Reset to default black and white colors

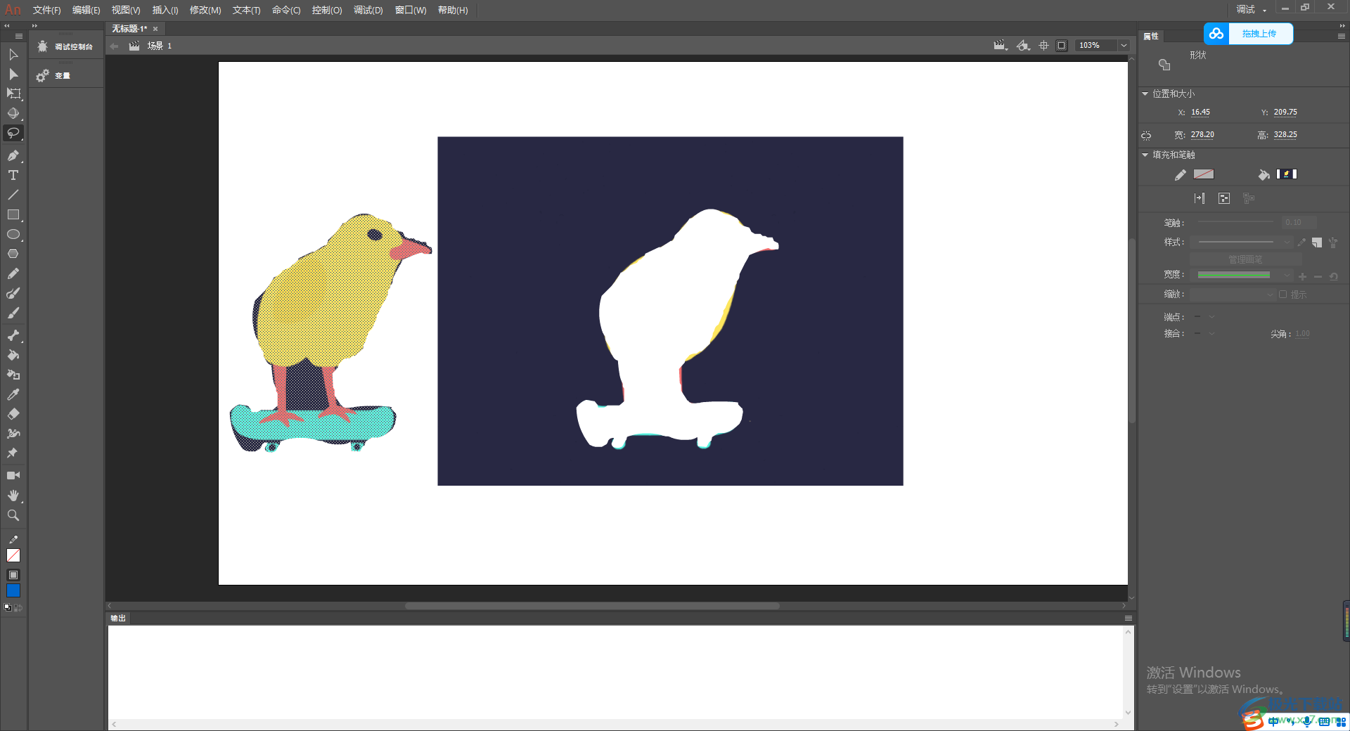(x=8, y=608)
